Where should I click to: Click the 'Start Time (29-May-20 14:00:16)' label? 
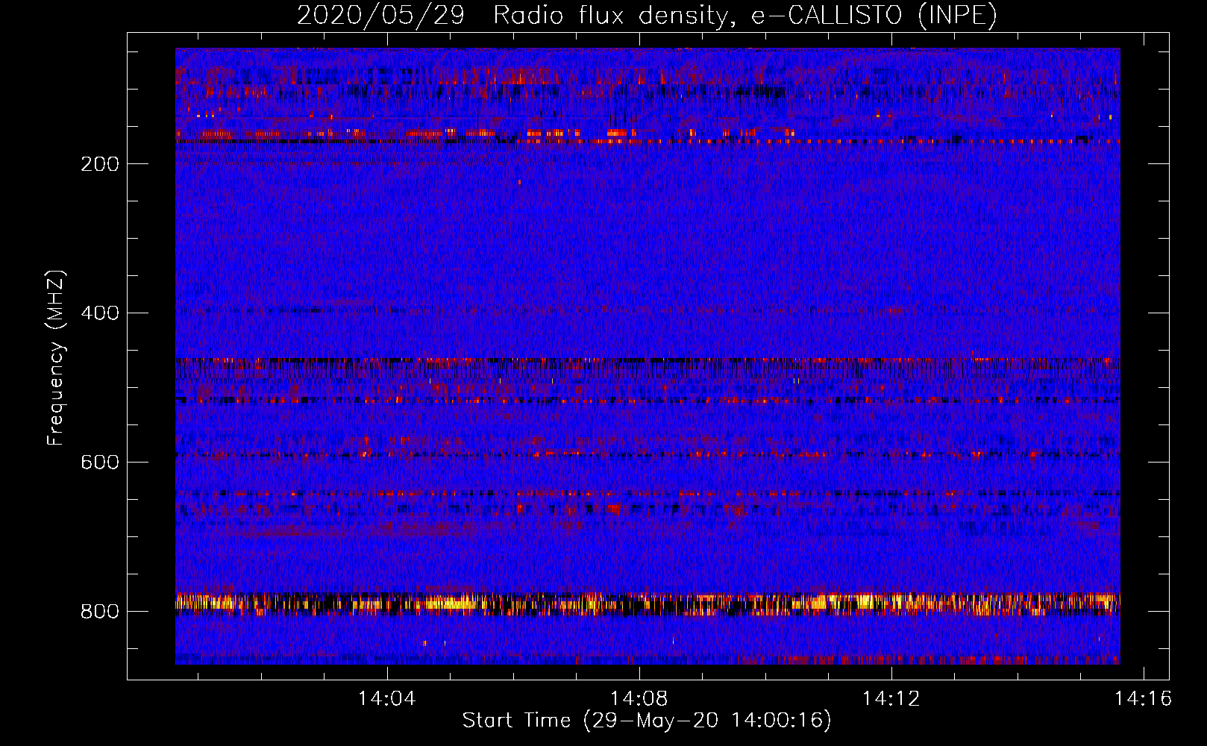click(x=647, y=721)
